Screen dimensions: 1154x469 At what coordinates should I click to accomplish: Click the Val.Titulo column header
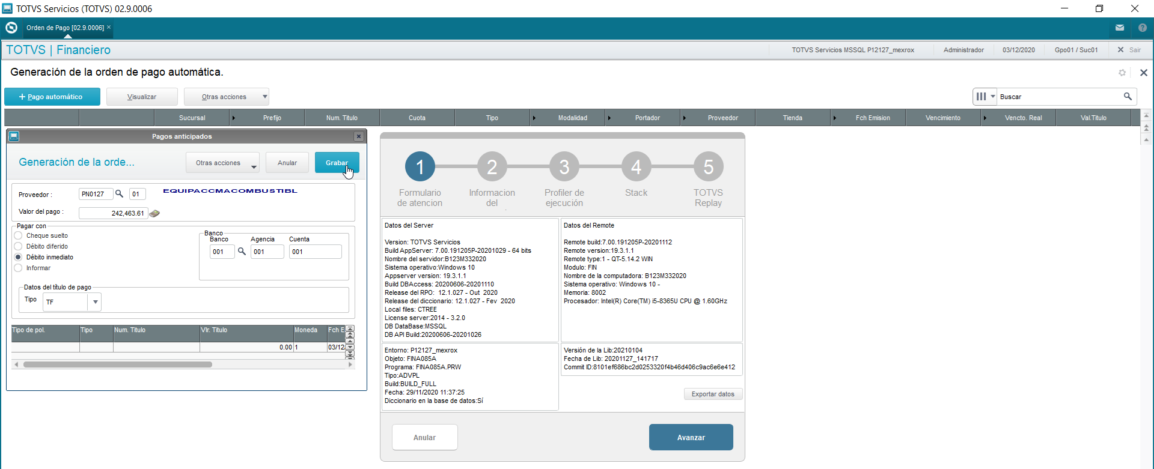click(x=1093, y=118)
